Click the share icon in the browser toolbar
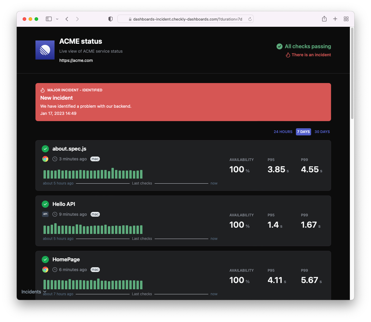This screenshot has width=371, height=322. coord(324,19)
